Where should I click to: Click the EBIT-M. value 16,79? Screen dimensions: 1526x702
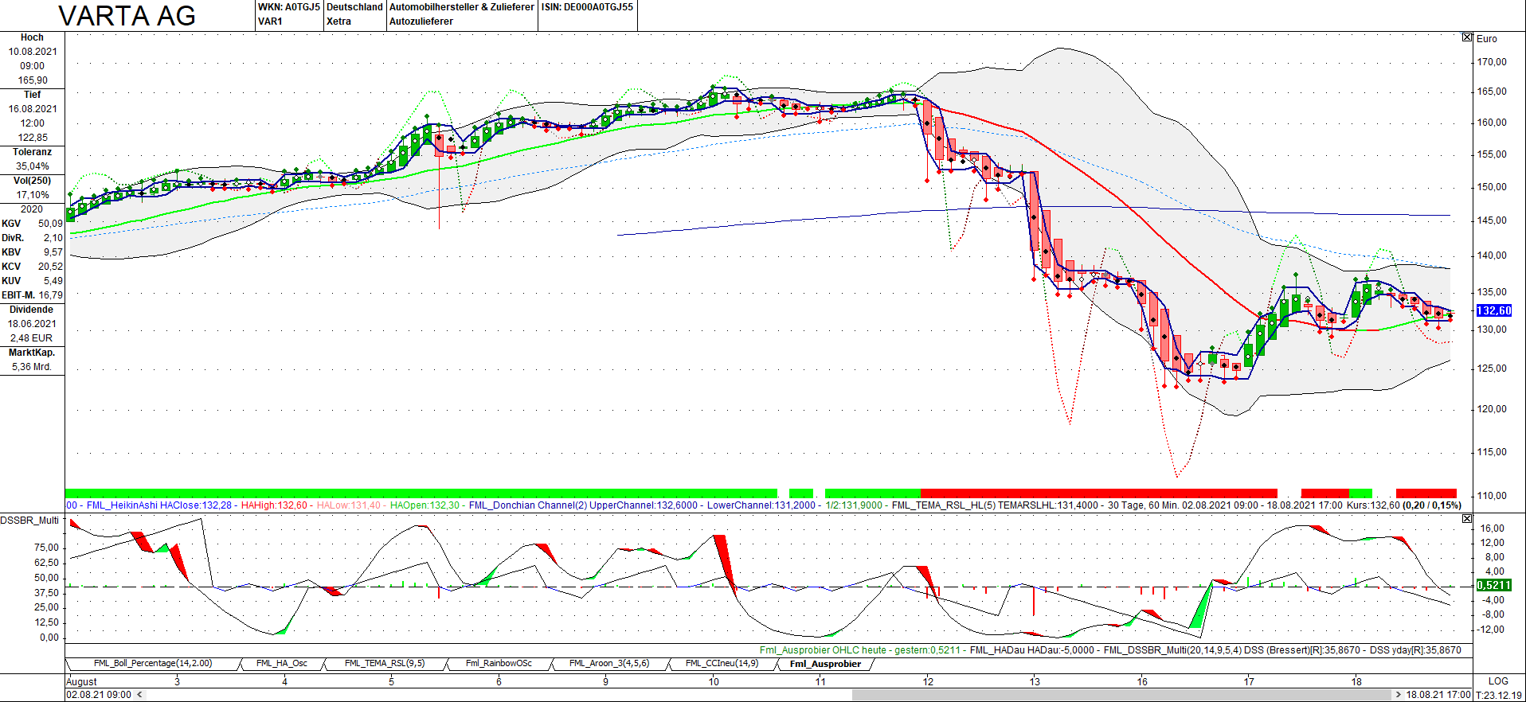tap(50, 295)
